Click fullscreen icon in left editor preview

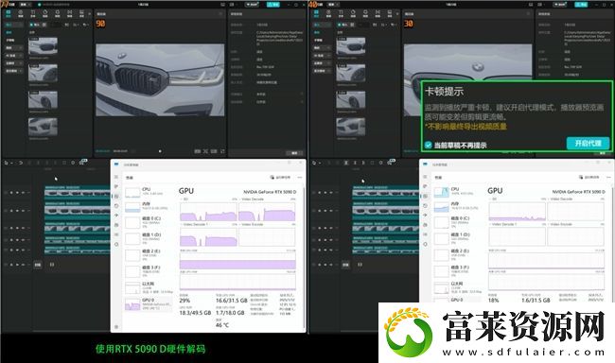[x=222, y=151]
